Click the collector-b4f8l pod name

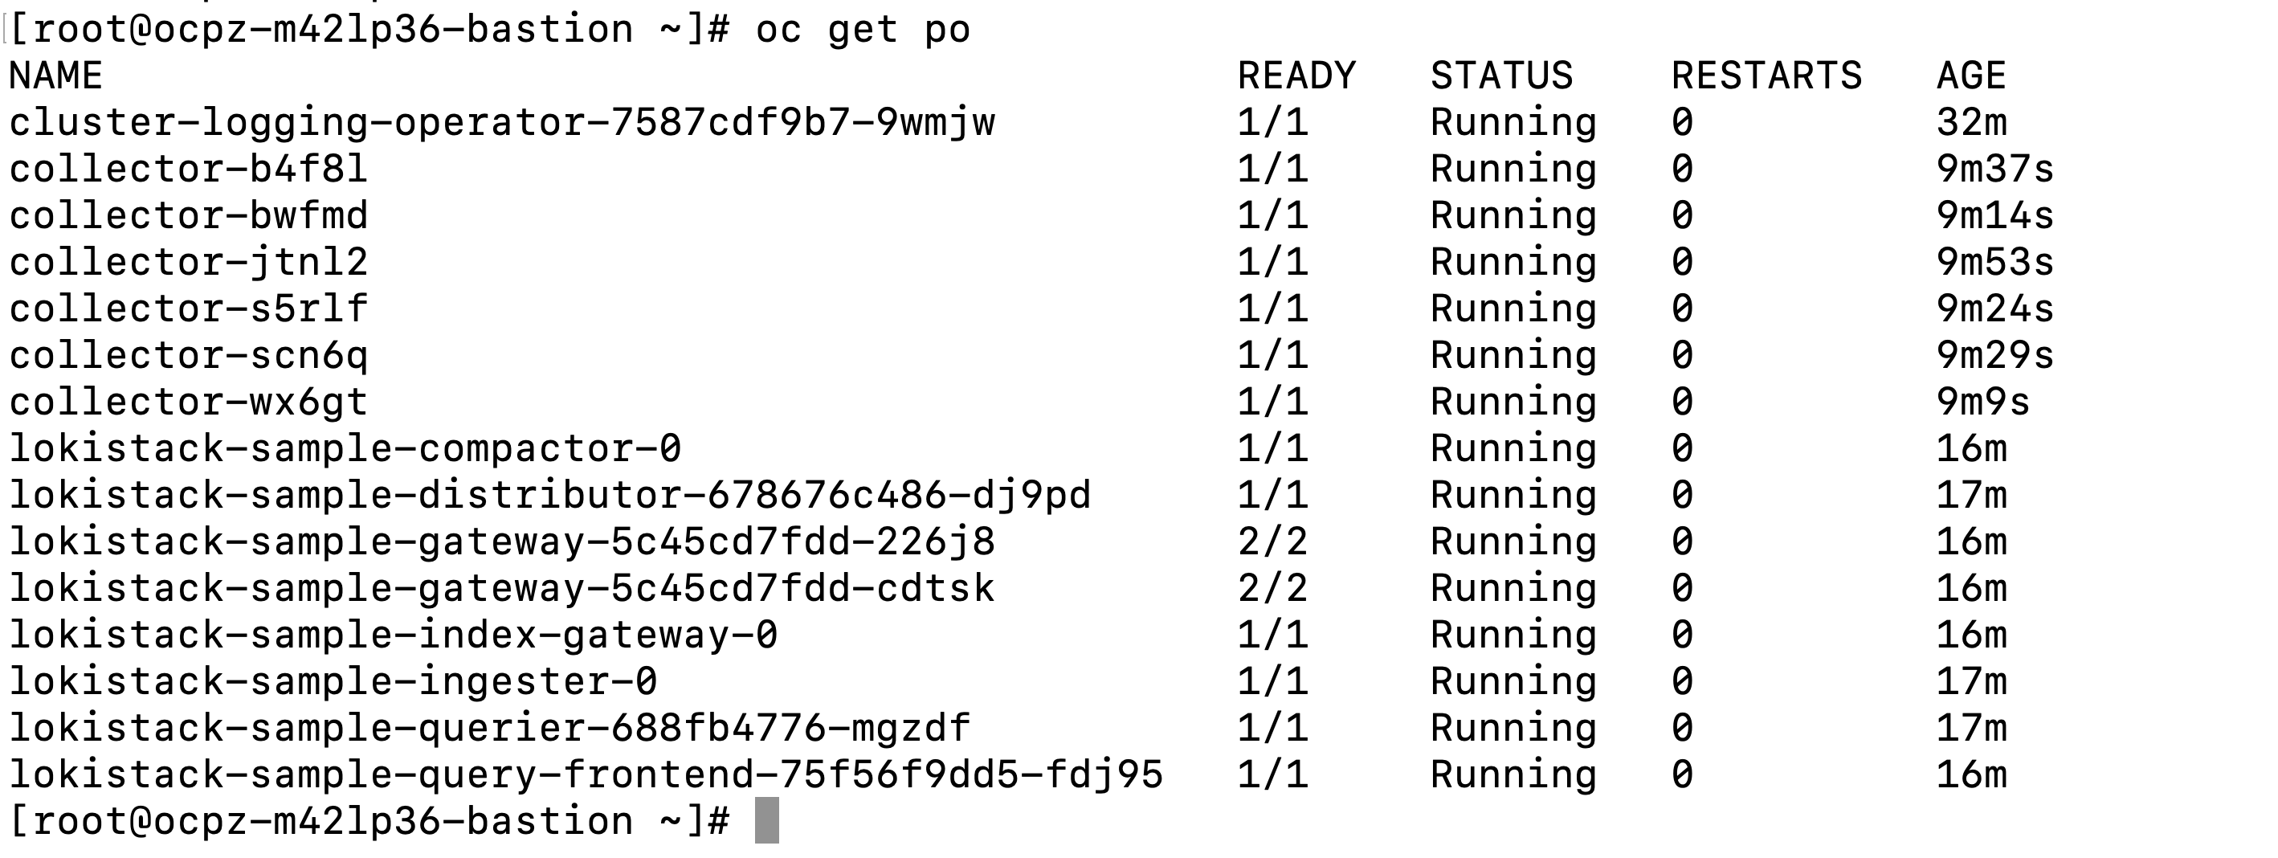[188, 169]
